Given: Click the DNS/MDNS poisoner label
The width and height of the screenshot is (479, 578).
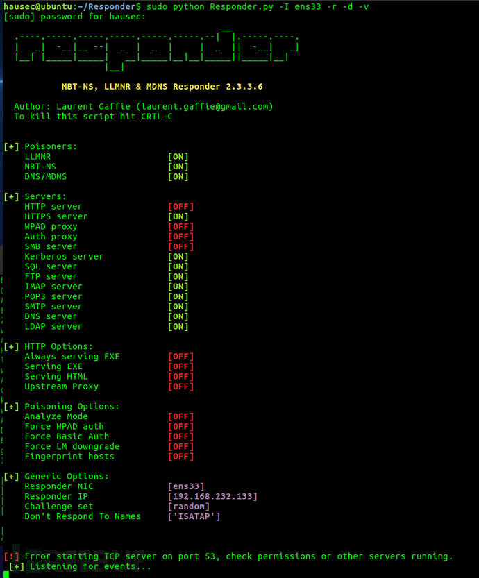Looking at the screenshot, I should [46, 176].
